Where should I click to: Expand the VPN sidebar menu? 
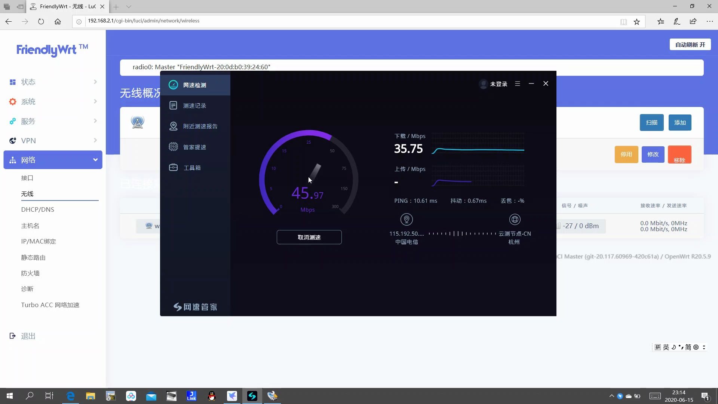(53, 141)
